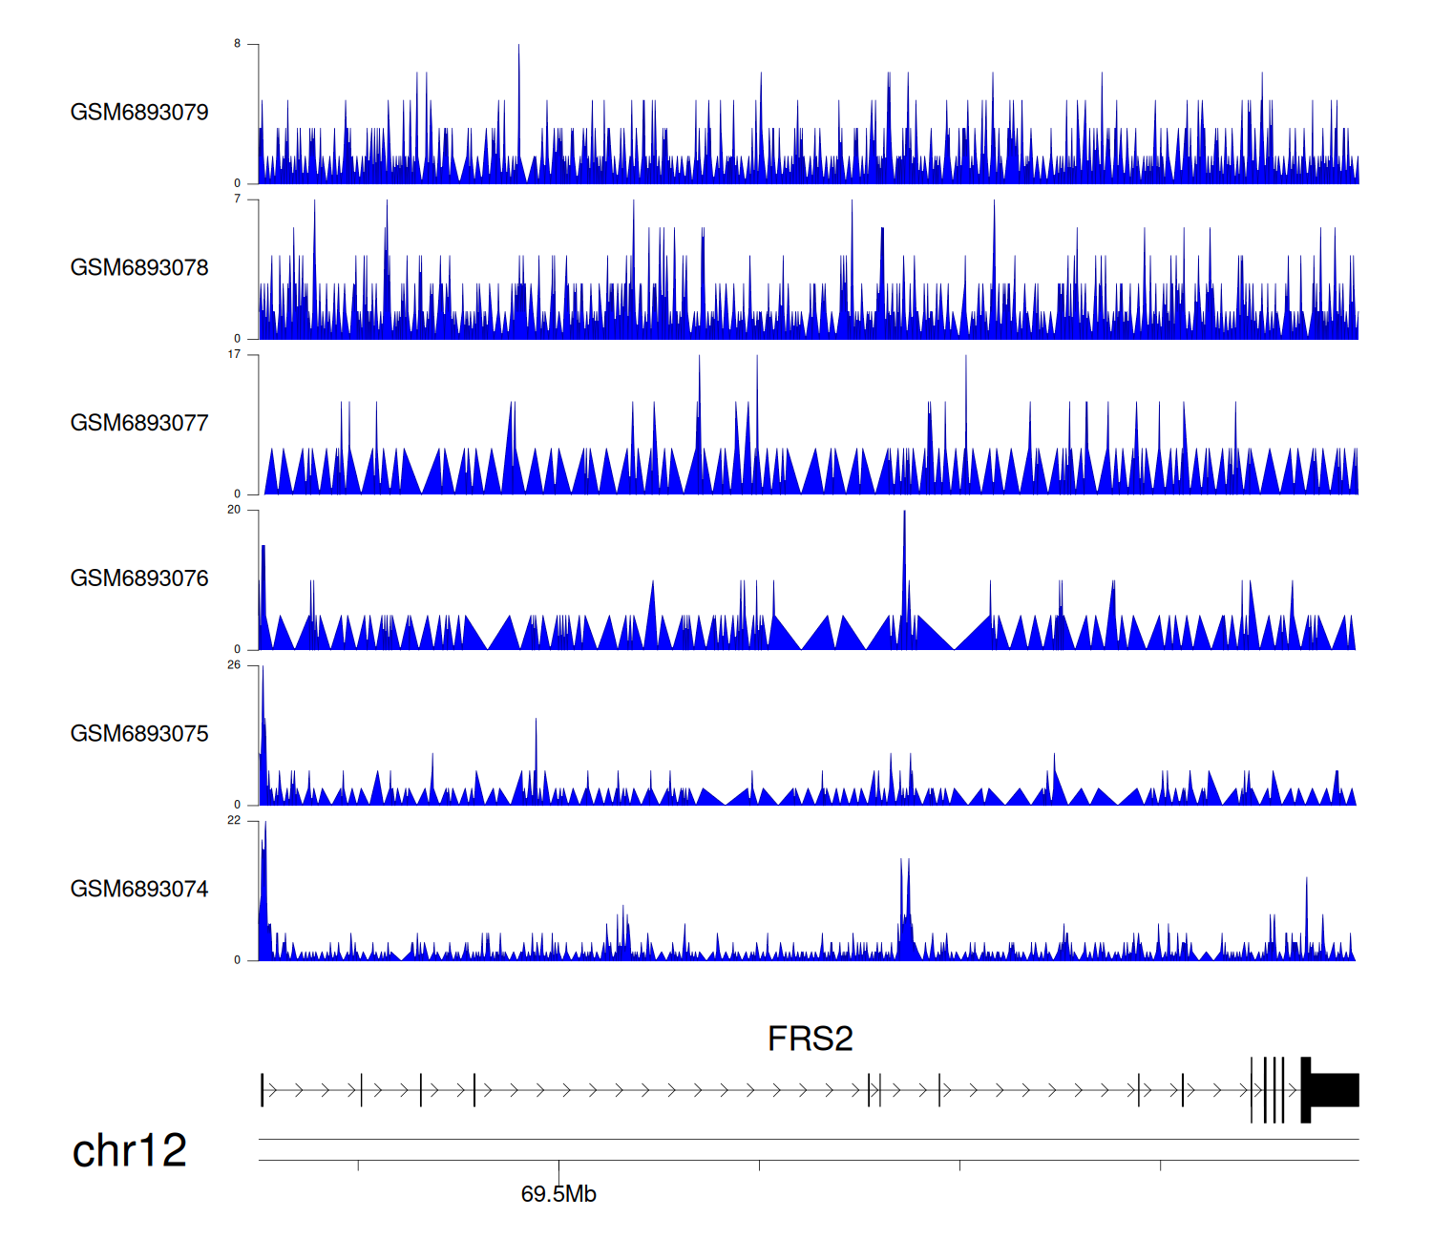
Task: Click the FRS2 gene name label
Action: tap(810, 1039)
